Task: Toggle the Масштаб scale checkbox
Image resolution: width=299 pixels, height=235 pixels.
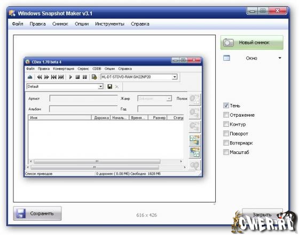Action: (x=226, y=152)
